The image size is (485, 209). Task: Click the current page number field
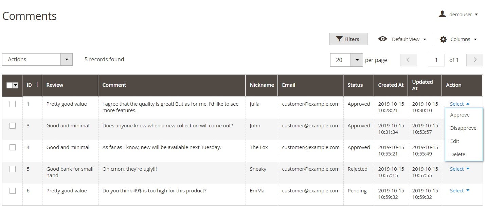pos(436,60)
